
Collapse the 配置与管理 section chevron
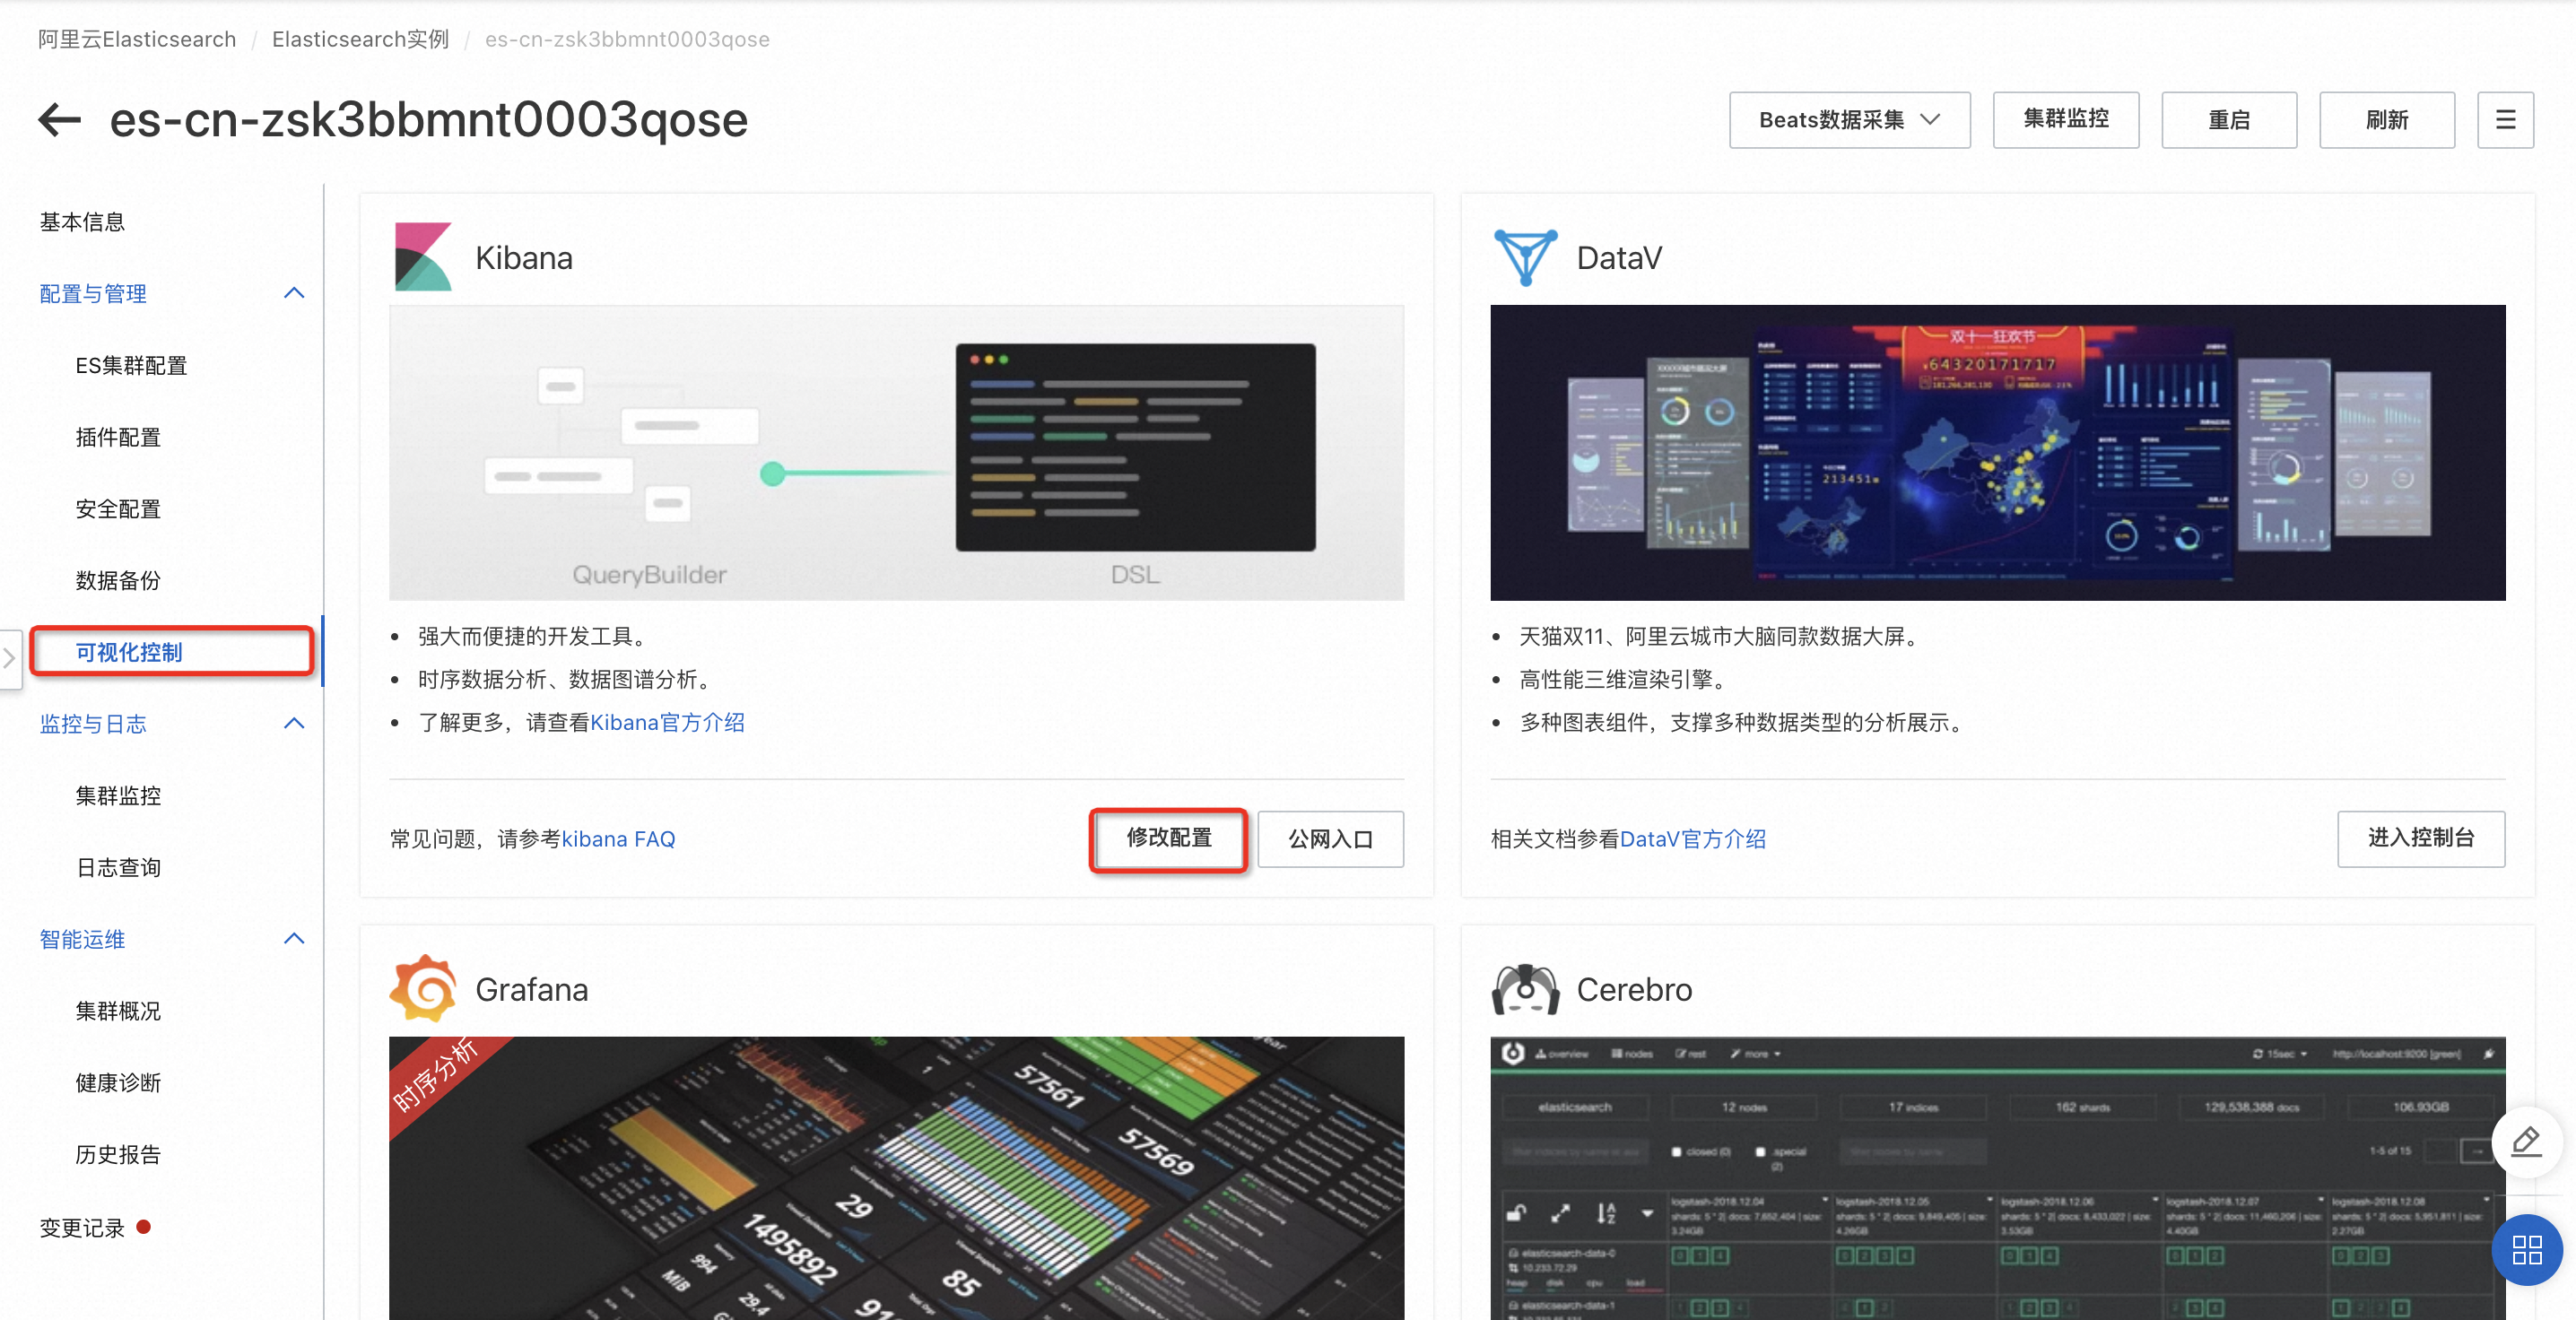[294, 293]
